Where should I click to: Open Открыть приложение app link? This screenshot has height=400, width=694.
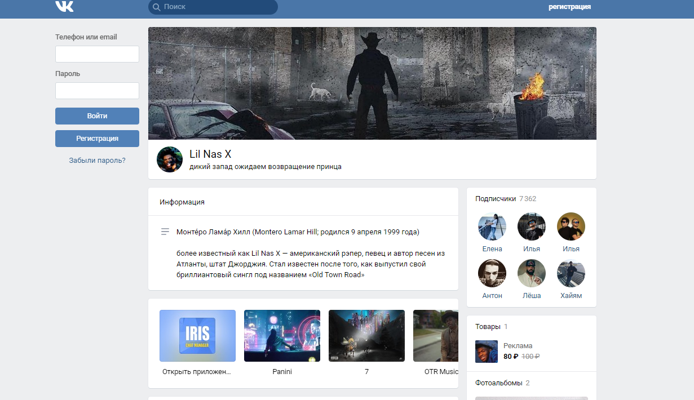197,372
